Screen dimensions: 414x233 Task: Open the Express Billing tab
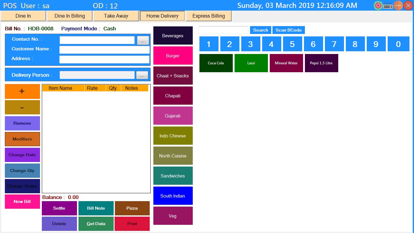click(209, 16)
